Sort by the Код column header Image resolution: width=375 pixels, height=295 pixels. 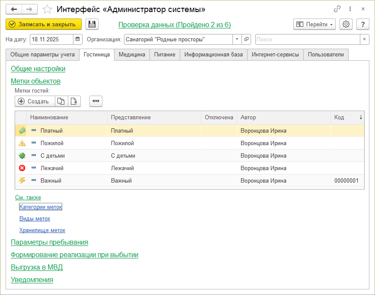[x=347, y=117]
